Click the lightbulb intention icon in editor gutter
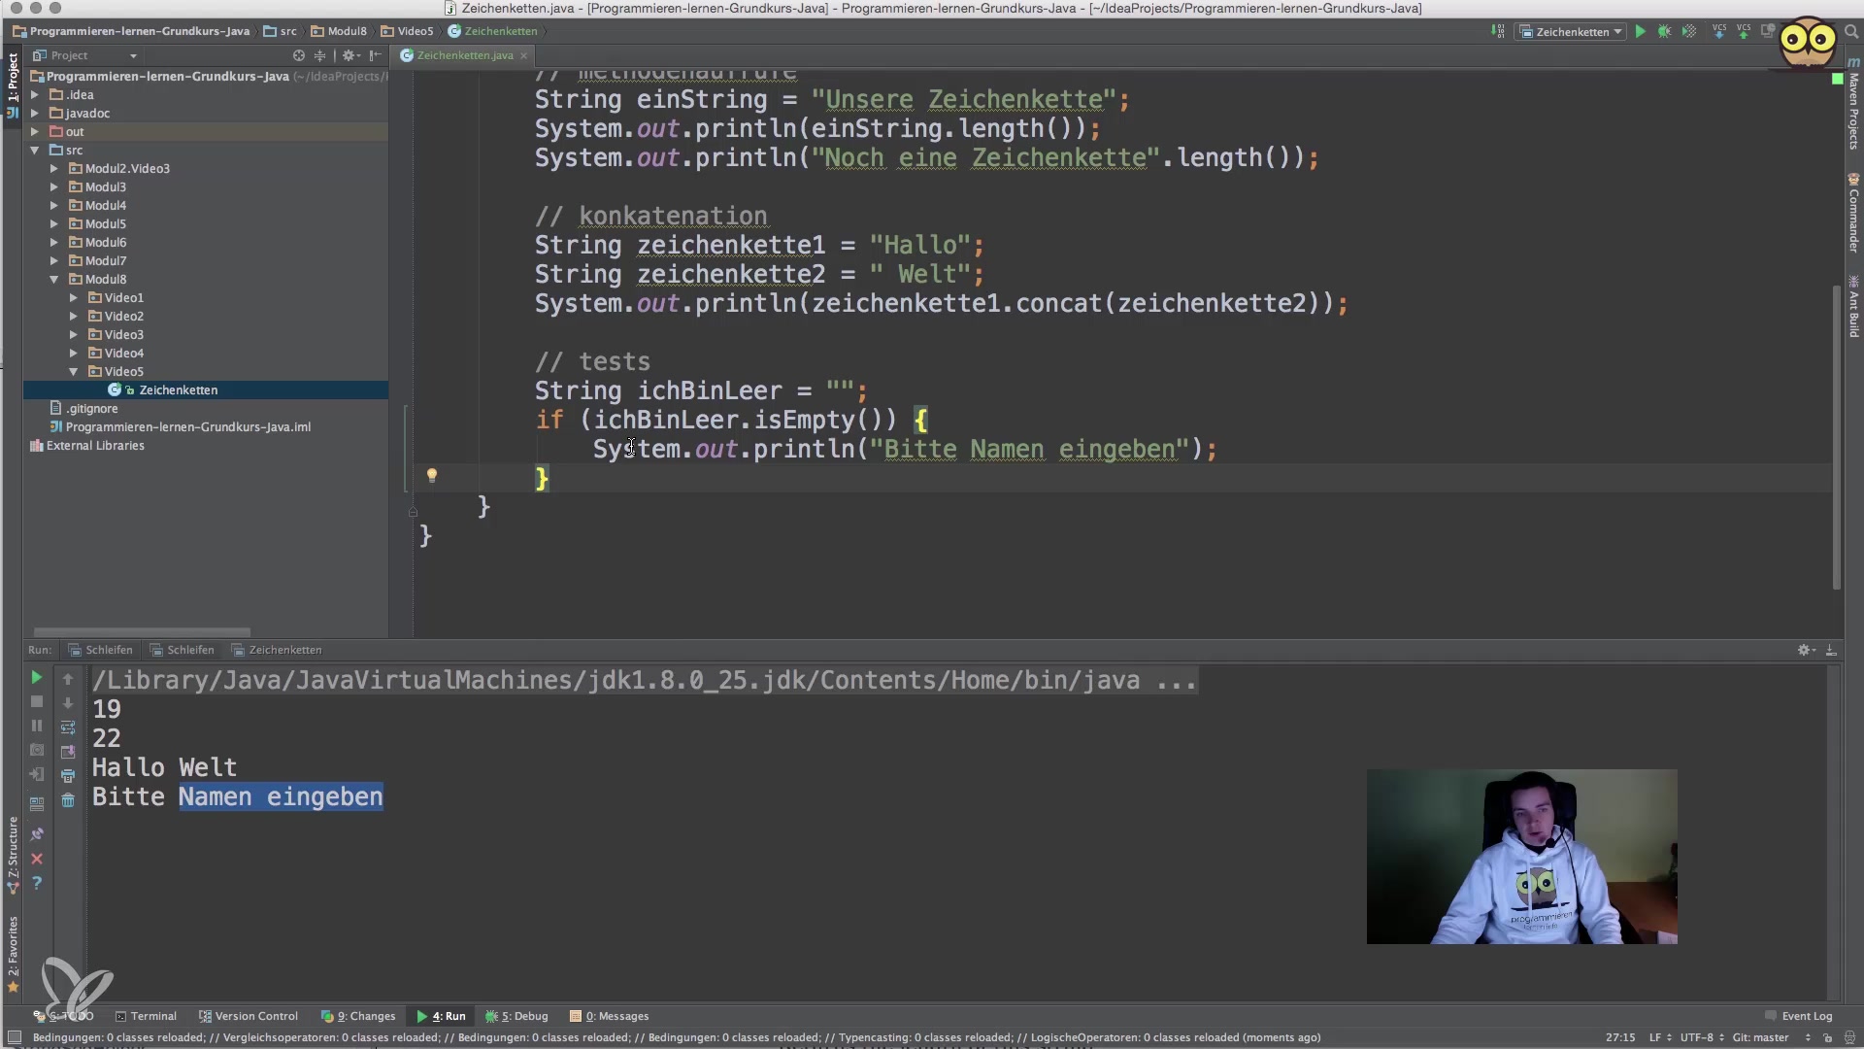This screenshot has height=1049, width=1864. [x=432, y=476]
